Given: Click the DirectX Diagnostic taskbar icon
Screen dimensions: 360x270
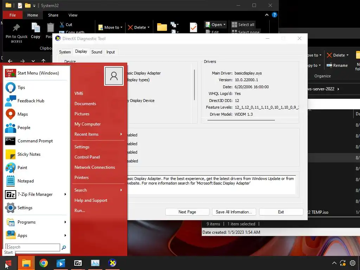Looking at the screenshot, I should 112,263.
